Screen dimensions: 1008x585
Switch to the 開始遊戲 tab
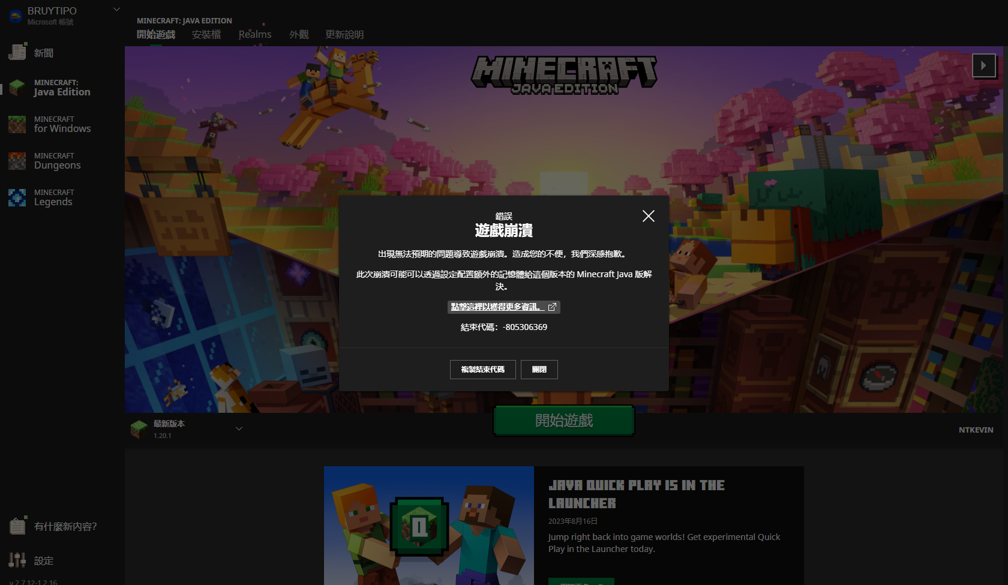[x=156, y=34]
